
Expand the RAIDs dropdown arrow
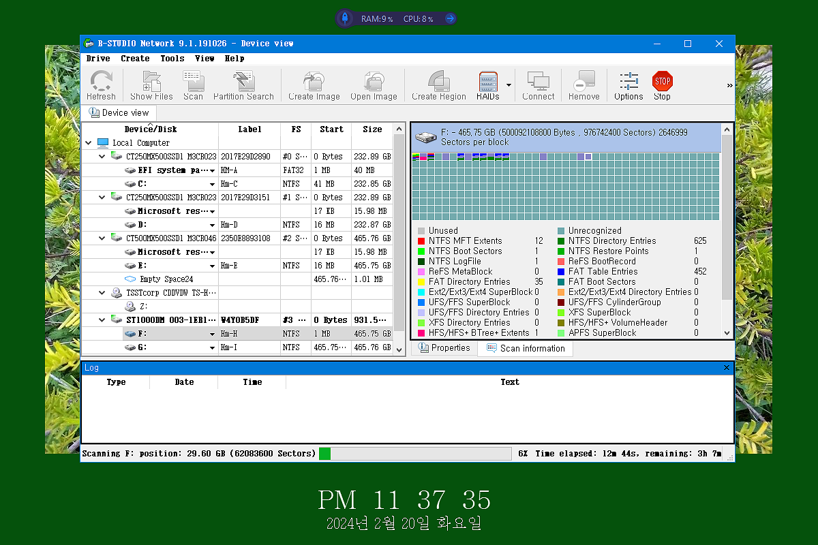[x=509, y=85]
